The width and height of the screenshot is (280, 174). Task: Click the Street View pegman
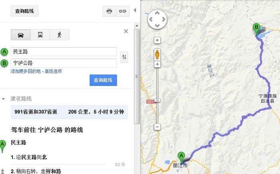(157, 54)
